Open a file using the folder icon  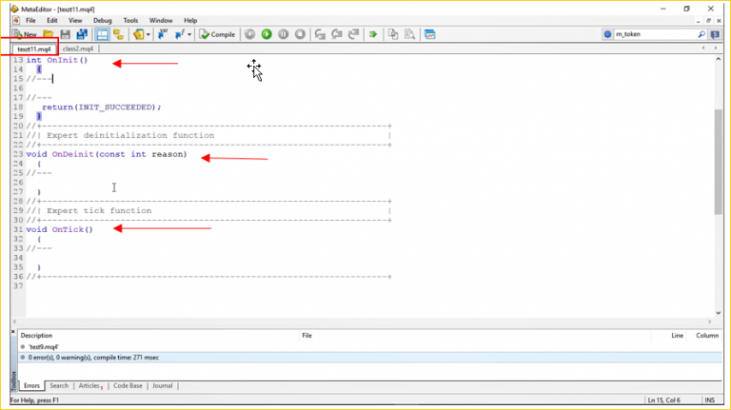pos(48,34)
